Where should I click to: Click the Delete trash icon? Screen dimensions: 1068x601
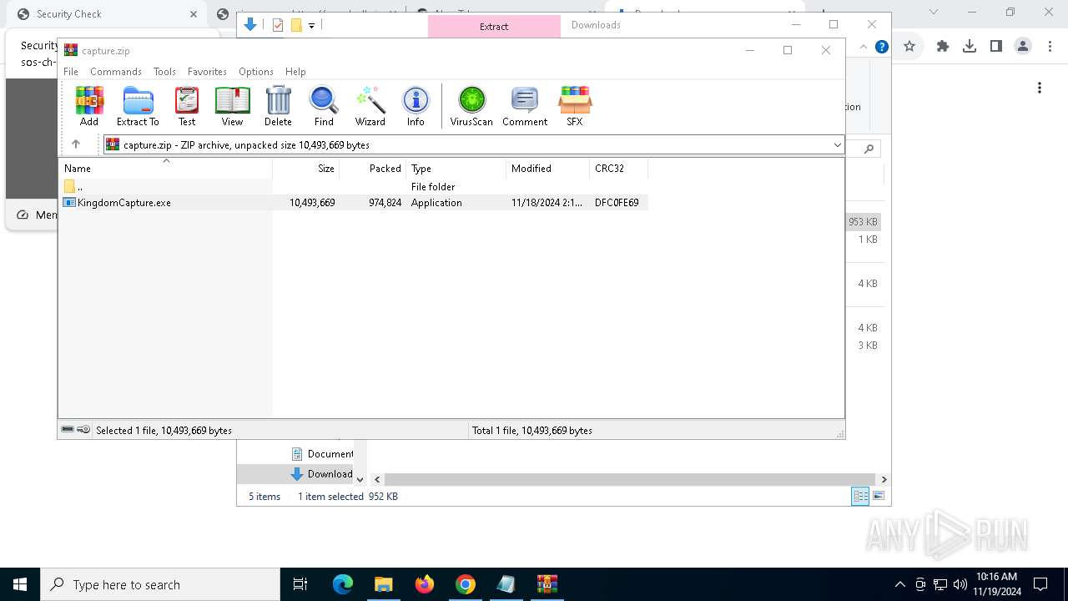(278, 106)
